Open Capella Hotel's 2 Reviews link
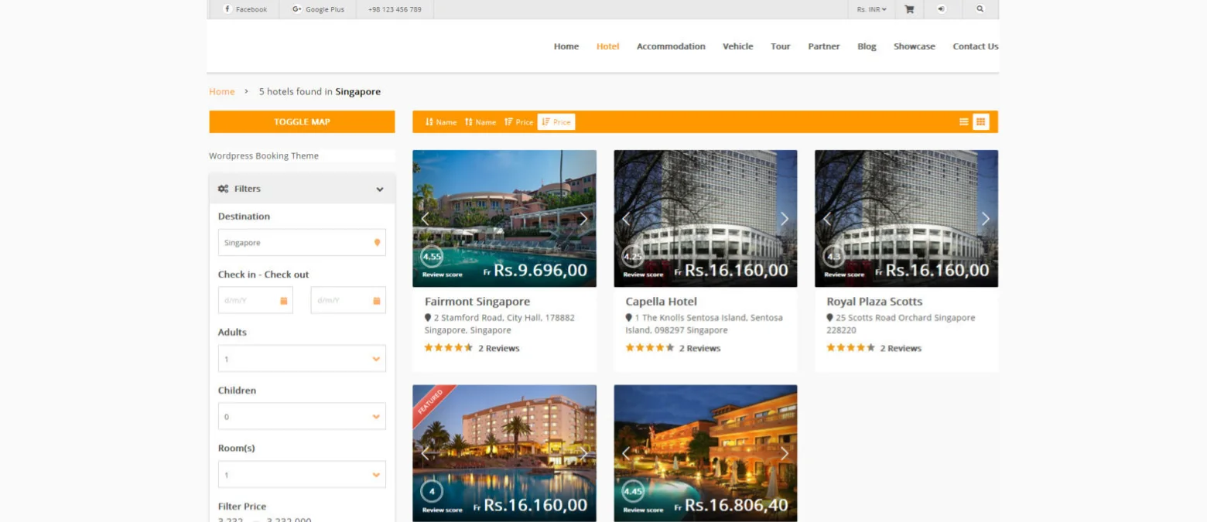Image resolution: width=1207 pixels, height=522 pixels. (700, 348)
